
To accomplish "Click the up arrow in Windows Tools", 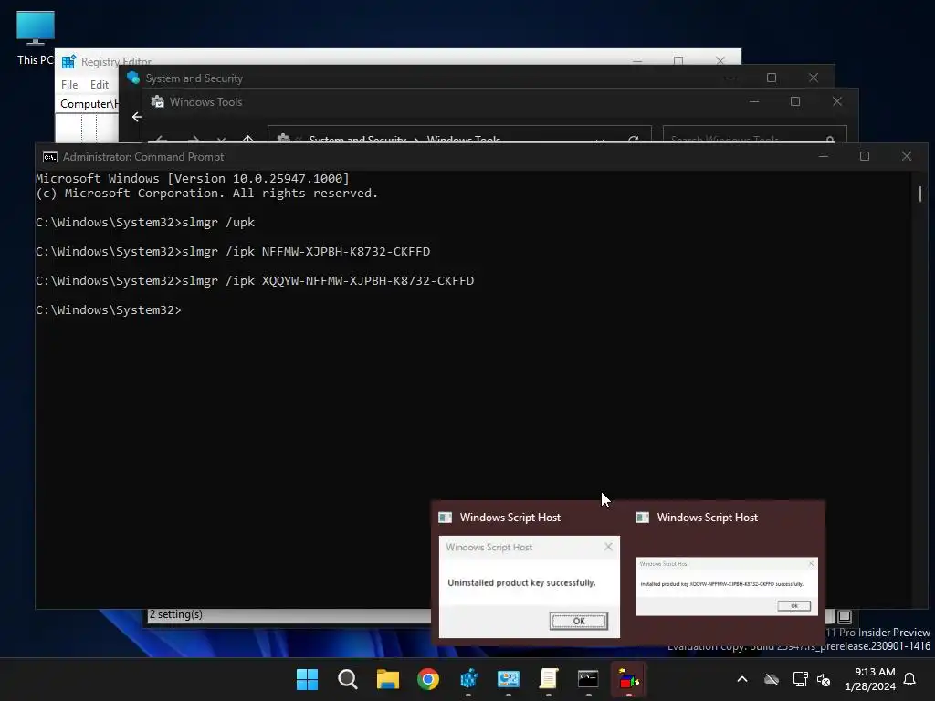I will click(248, 140).
